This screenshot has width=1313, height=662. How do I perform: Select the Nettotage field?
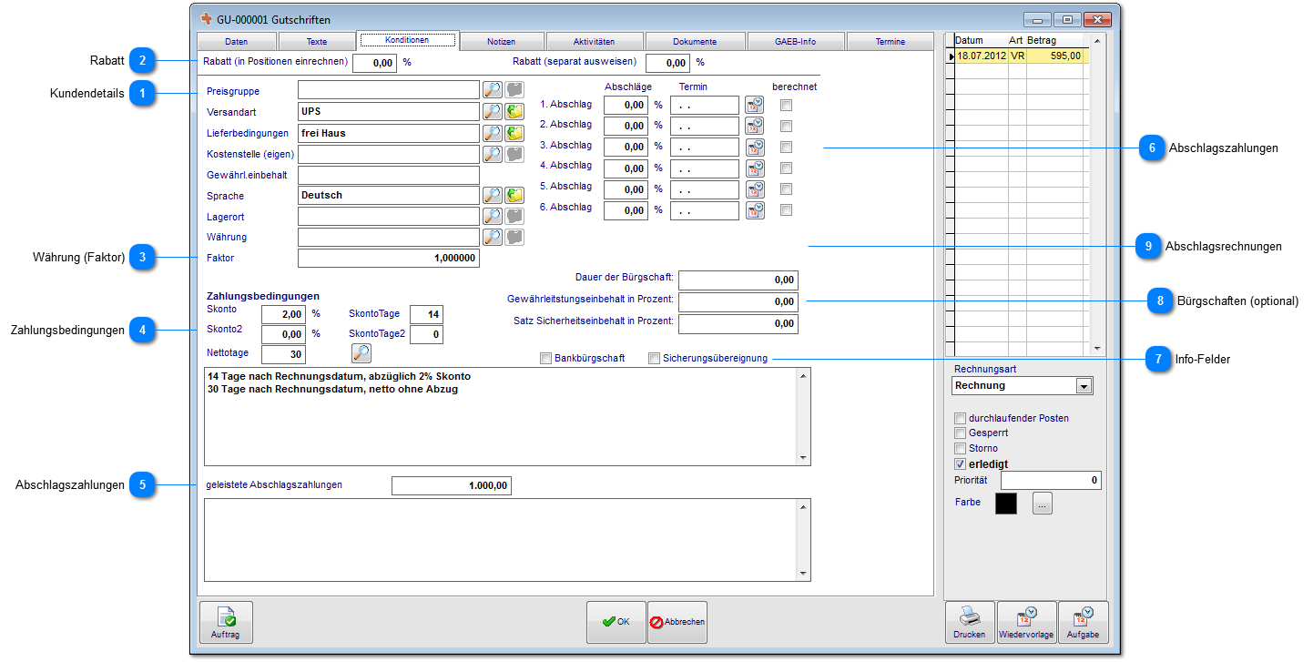[x=284, y=354]
